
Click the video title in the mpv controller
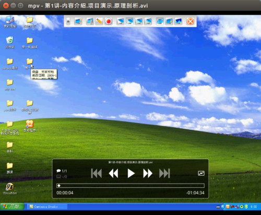point(130,162)
